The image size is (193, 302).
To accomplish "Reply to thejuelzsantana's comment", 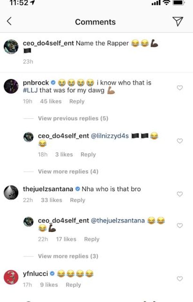I will point(78,200).
